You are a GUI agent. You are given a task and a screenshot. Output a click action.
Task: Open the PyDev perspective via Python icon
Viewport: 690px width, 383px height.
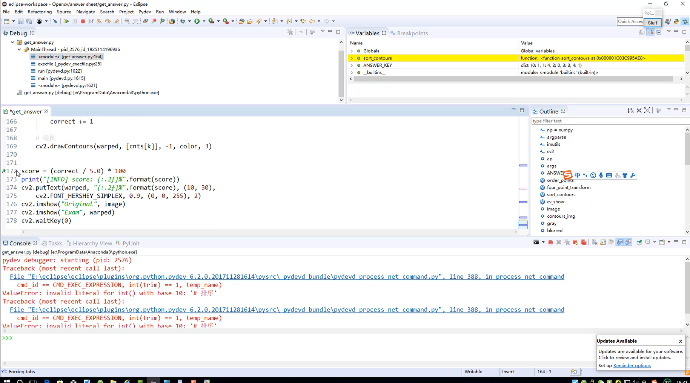pyautogui.click(x=676, y=22)
